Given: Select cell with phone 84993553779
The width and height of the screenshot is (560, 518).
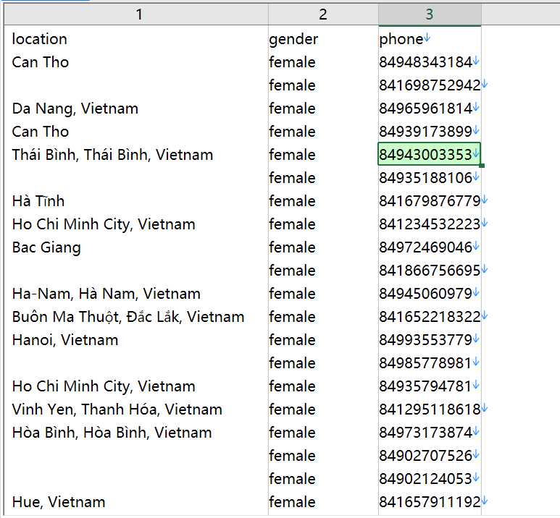Looking at the screenshot, I should point(430,339).
